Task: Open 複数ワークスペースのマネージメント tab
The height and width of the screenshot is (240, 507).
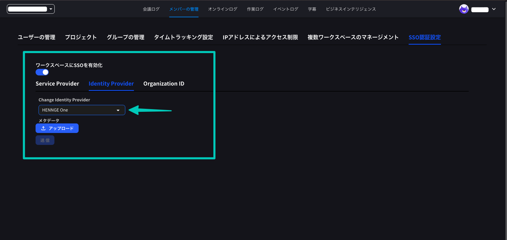Action: [x=353, y=37]
